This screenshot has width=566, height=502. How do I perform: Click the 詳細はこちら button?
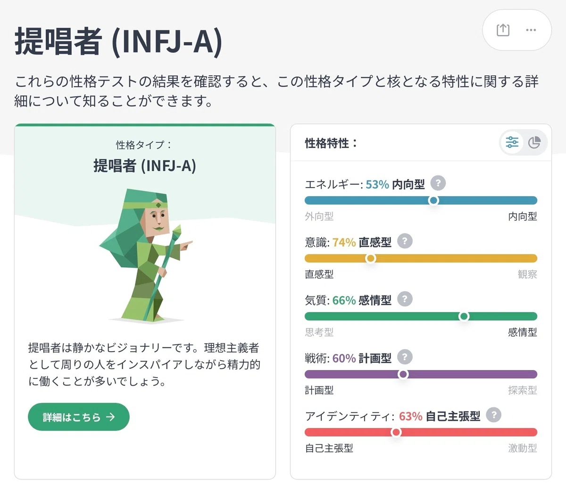coord(79,417)
